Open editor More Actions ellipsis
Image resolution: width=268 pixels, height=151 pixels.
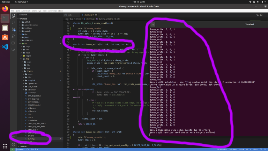265,15
